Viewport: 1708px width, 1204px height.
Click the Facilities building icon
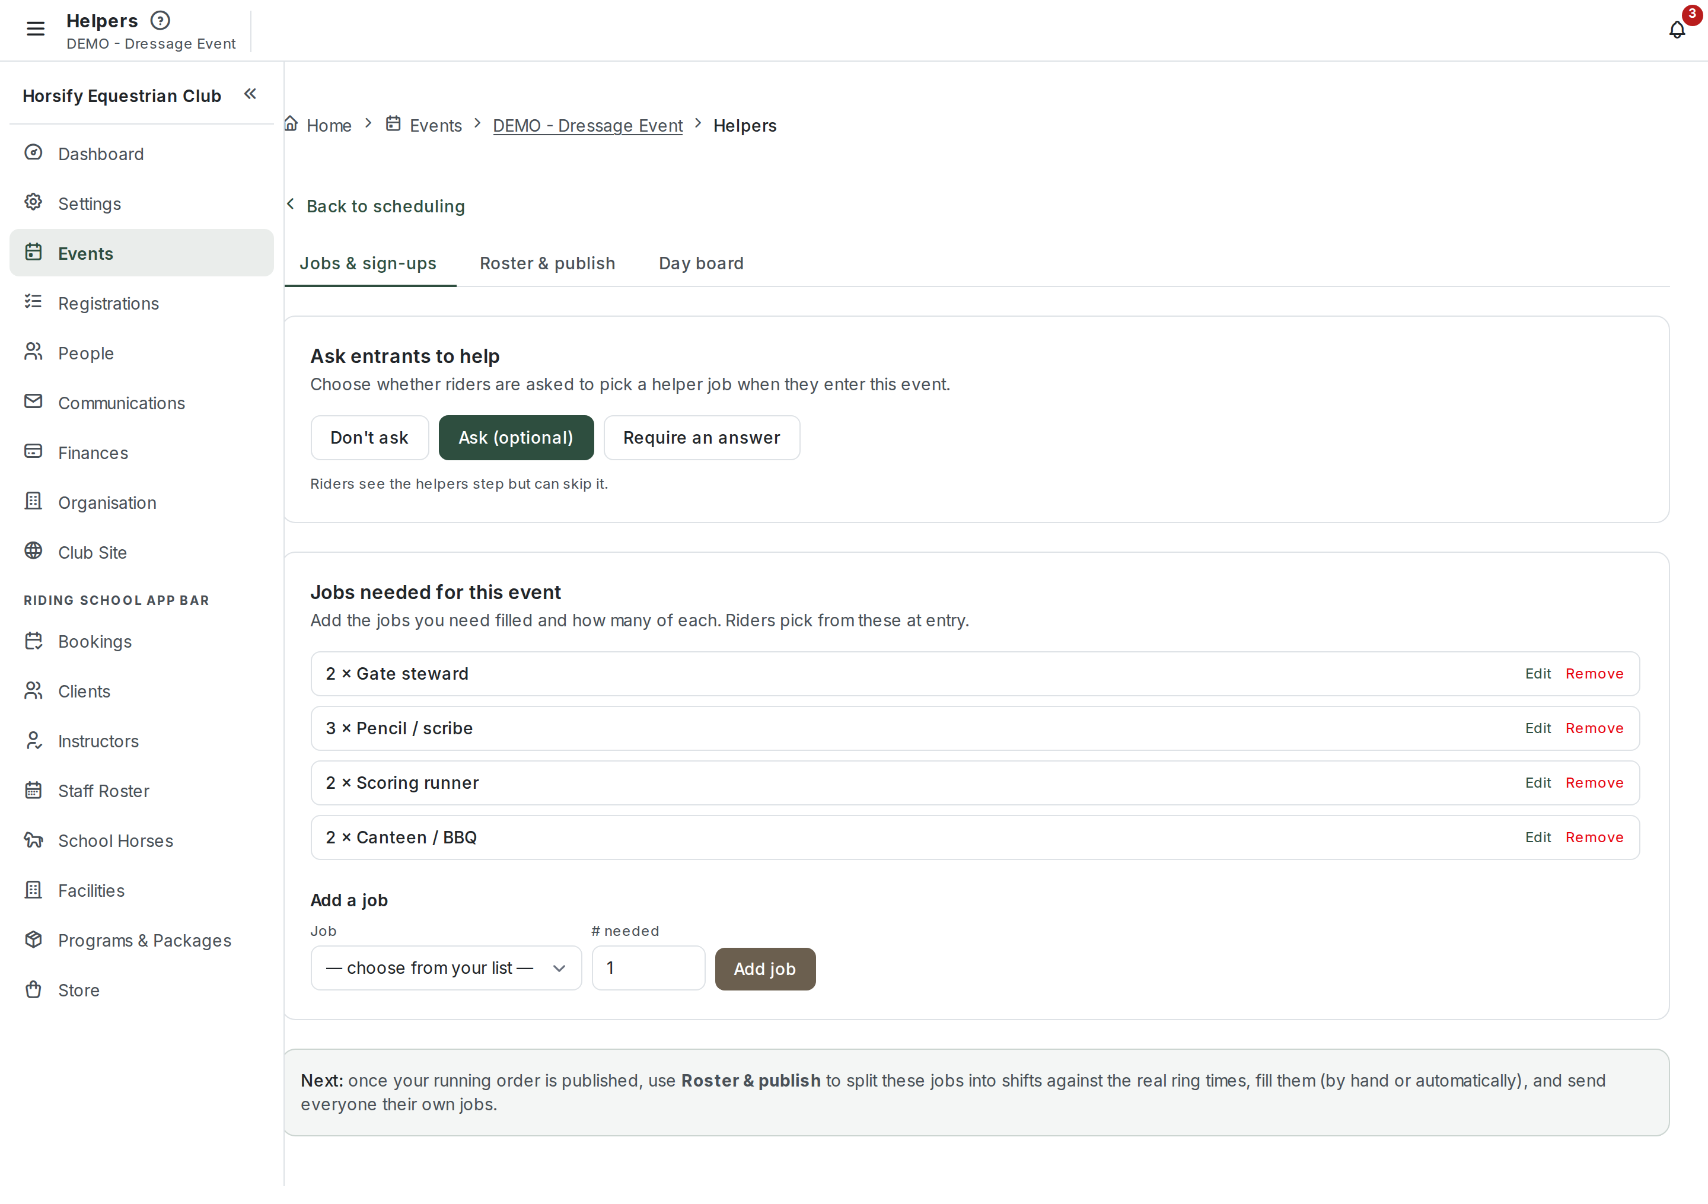33,890
